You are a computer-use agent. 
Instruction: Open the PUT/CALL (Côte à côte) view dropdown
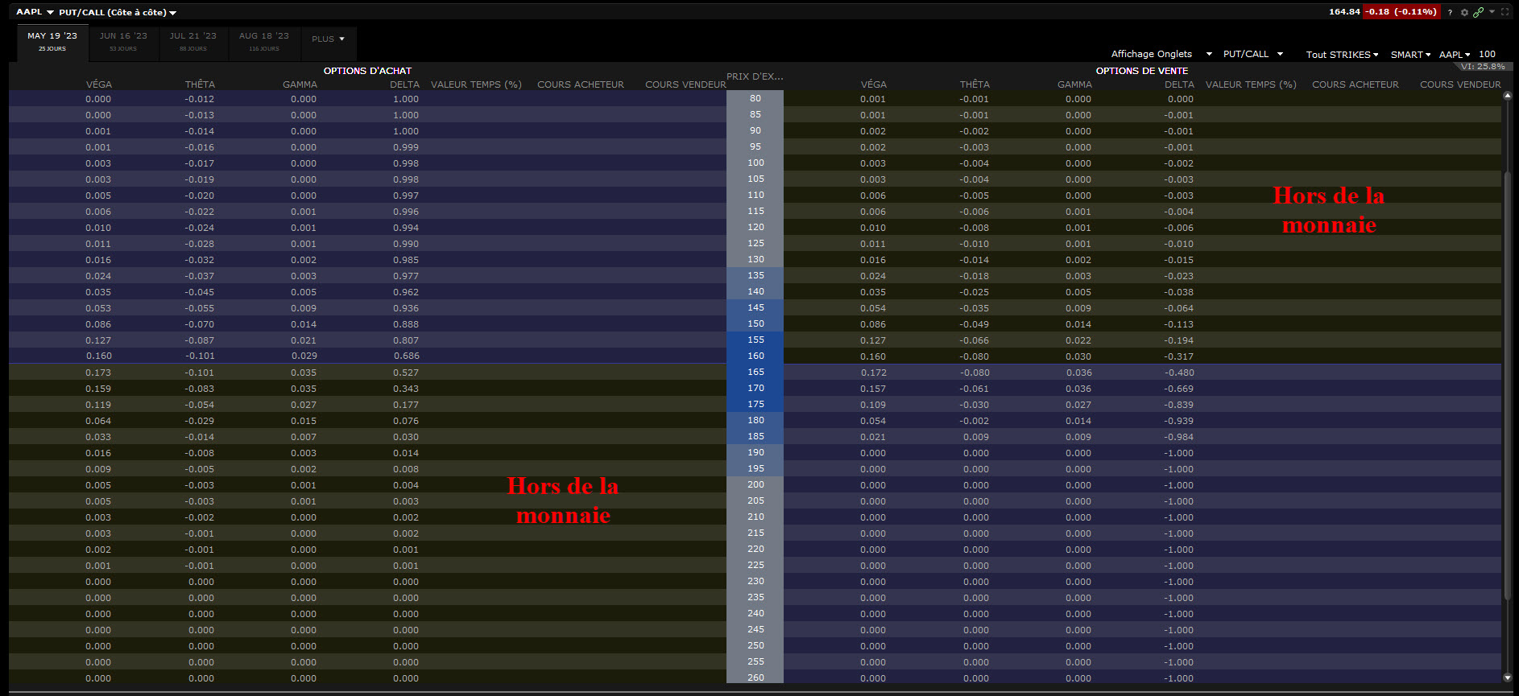(118, 13)
